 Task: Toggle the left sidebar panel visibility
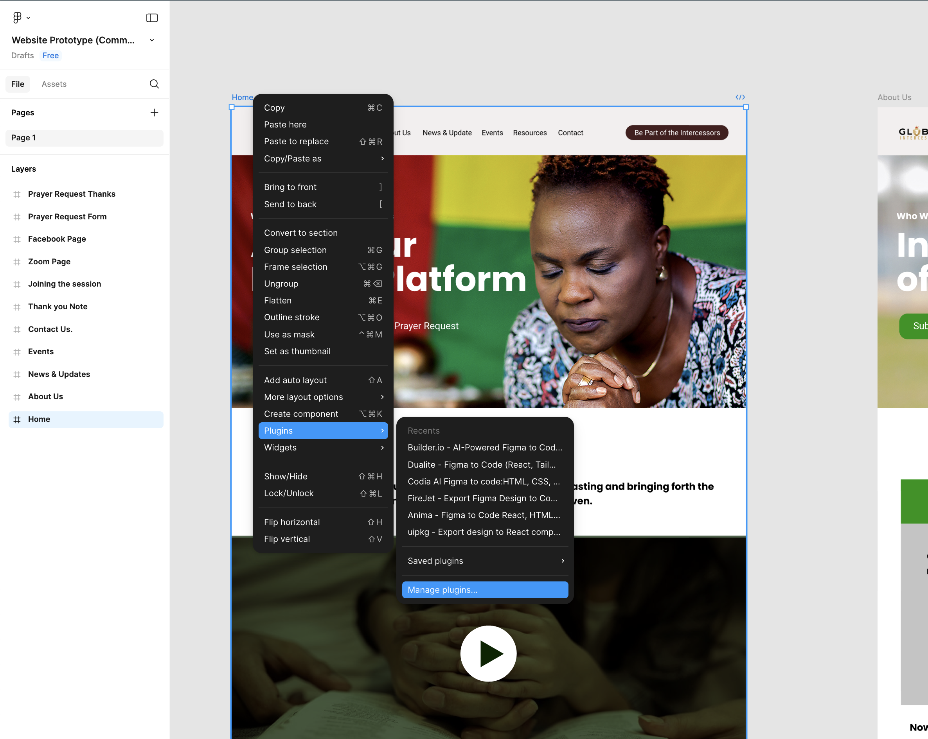tap(152, 18)
